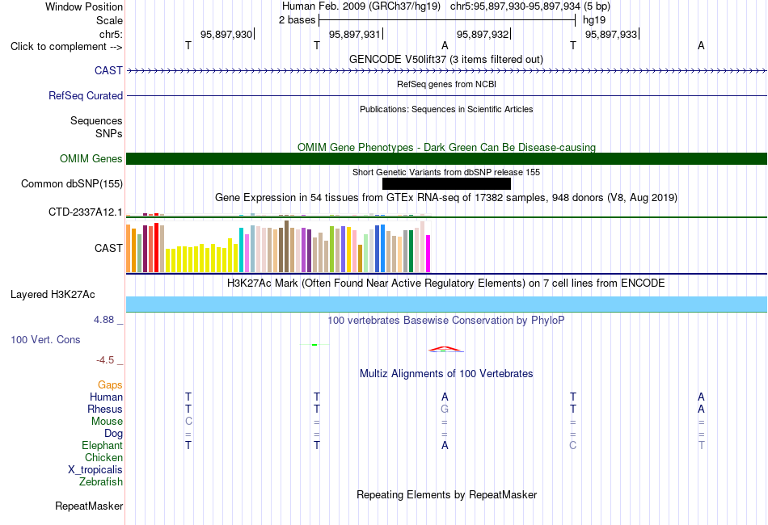Click the cyan bar in CAST expression chart
This screenshot has width=768, height=525.
pyautogui.click(x=242, y=250)
